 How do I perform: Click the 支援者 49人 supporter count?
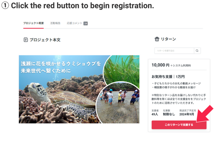tap(155, 112)
